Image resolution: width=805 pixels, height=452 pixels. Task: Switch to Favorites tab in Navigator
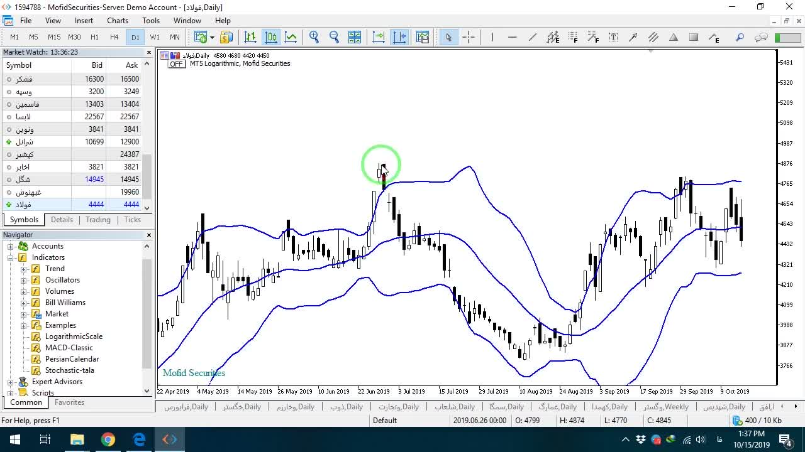pos(69,402)
